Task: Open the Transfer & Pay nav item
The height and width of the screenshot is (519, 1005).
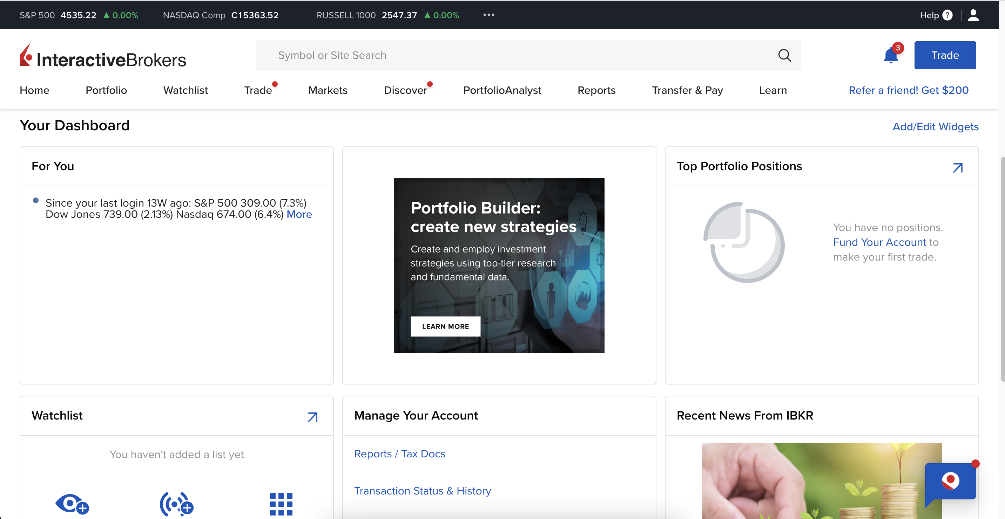Action: (687, 90)
